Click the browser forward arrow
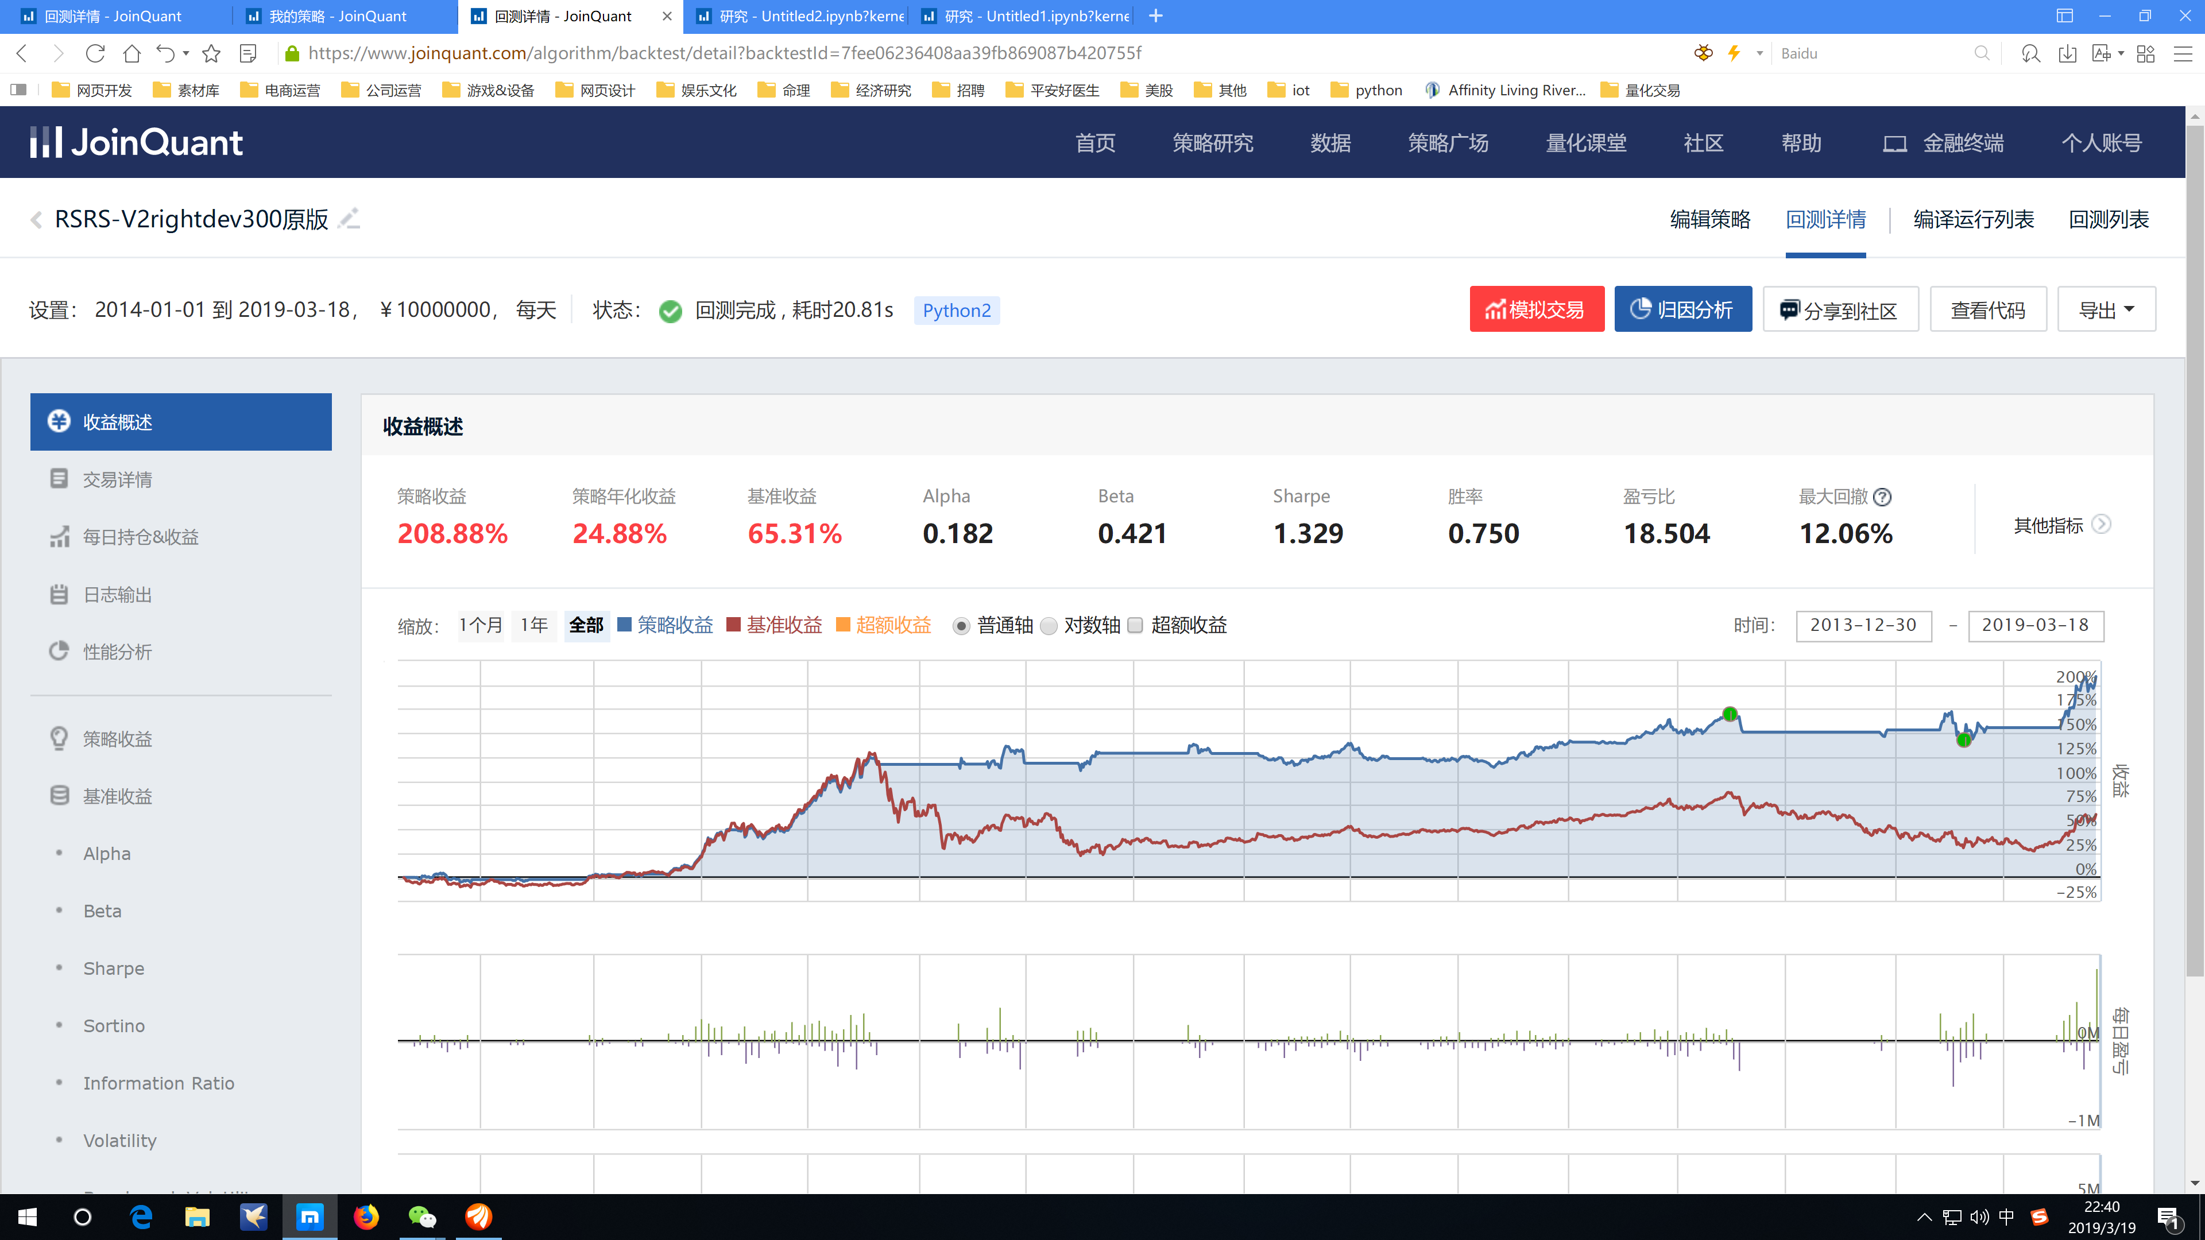This screenshot has width=2205, height=1240. coord(58,53)
